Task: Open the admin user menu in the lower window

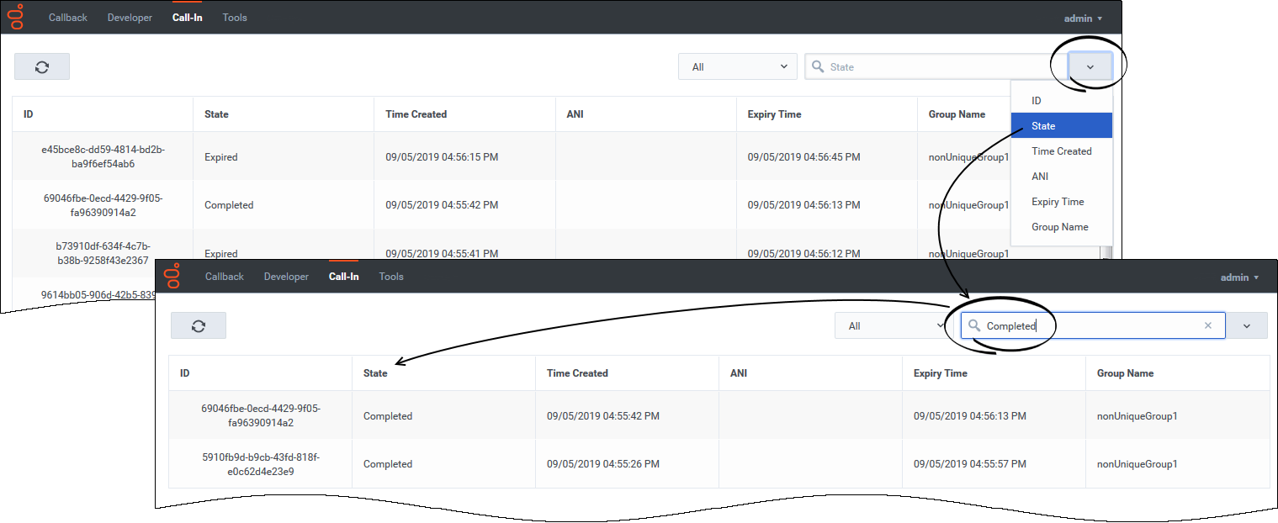Action: (x=1239, y=277)
